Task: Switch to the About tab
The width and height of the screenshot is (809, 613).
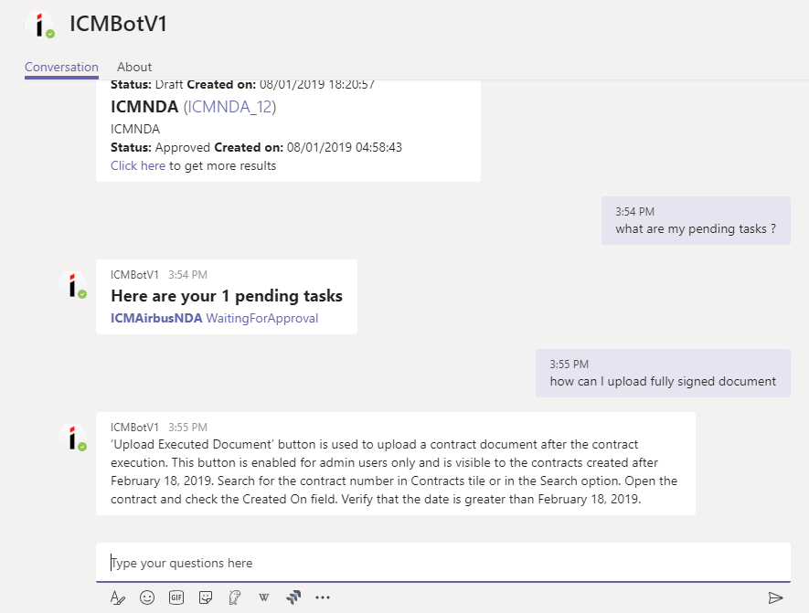Action: click(134, 67)
